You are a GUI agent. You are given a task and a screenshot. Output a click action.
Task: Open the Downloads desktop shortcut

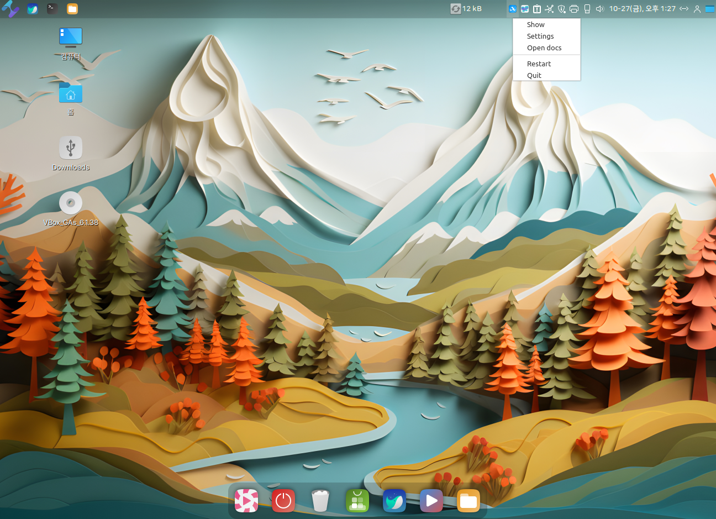click(71, 148)
